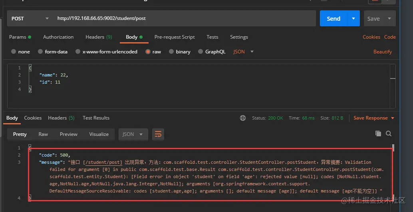Select the Preview response view
Image resolution: width=413 pixels, height=212 pixels.
click(x=68, y=134)
